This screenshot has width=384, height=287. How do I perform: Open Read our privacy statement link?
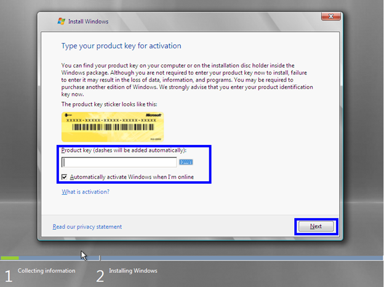[x=87, y=227]
